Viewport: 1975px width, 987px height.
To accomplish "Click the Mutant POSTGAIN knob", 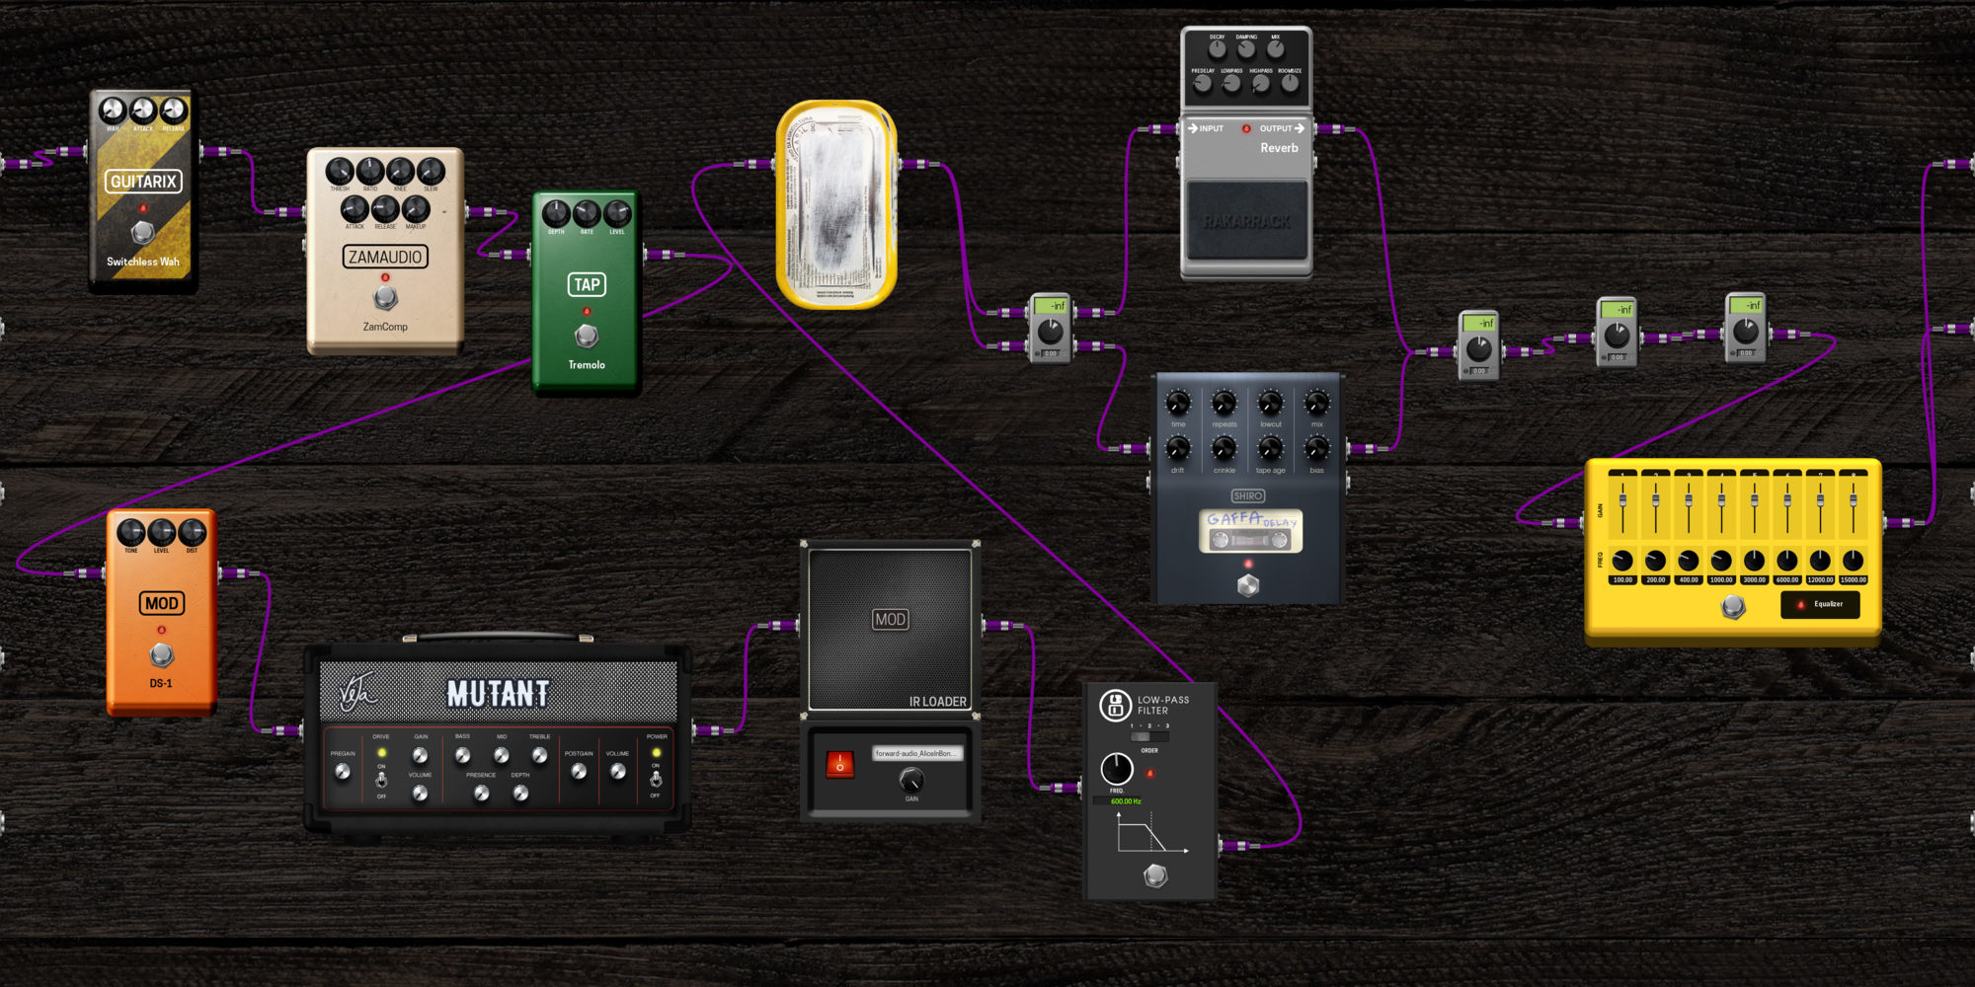I will tap(579, 772).
